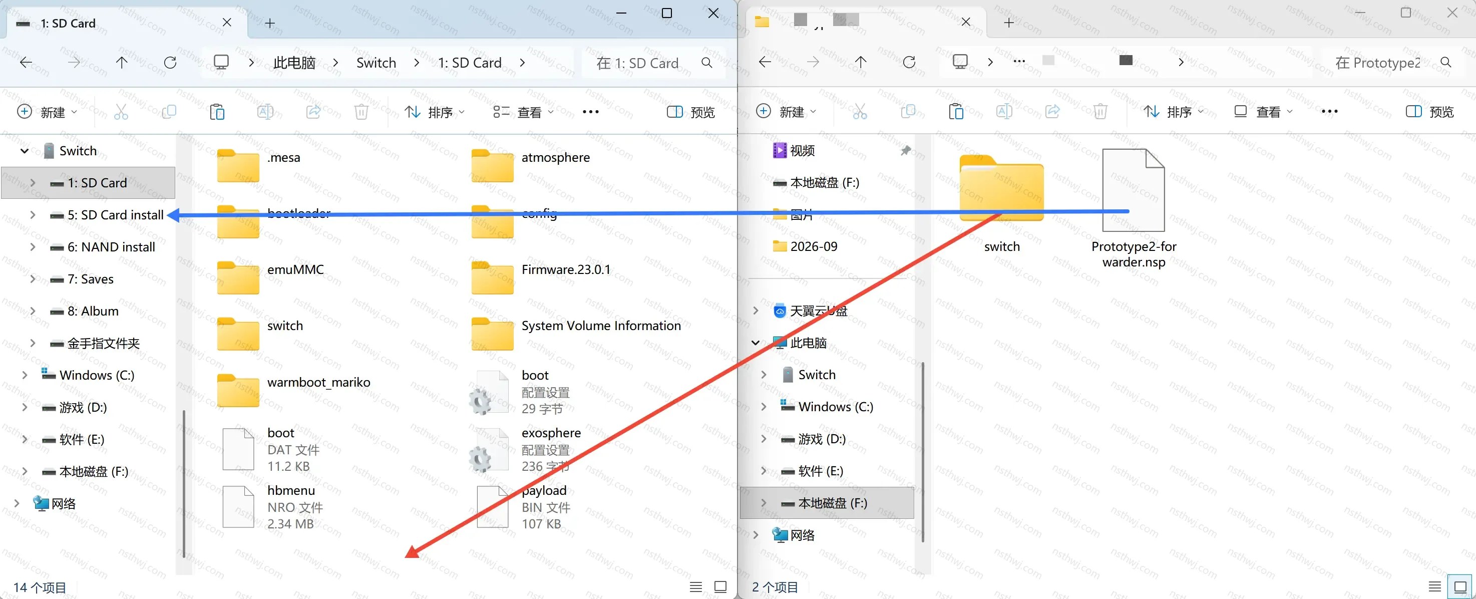This screenshot has width=1476, height=599.
Task: Select the atmosphere folder
Action: pos(530,165)
